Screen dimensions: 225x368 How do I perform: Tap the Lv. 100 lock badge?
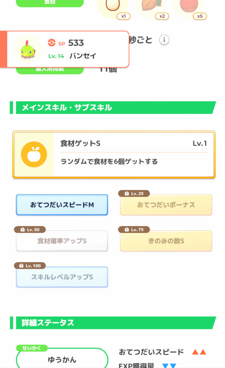pos(30,266)
